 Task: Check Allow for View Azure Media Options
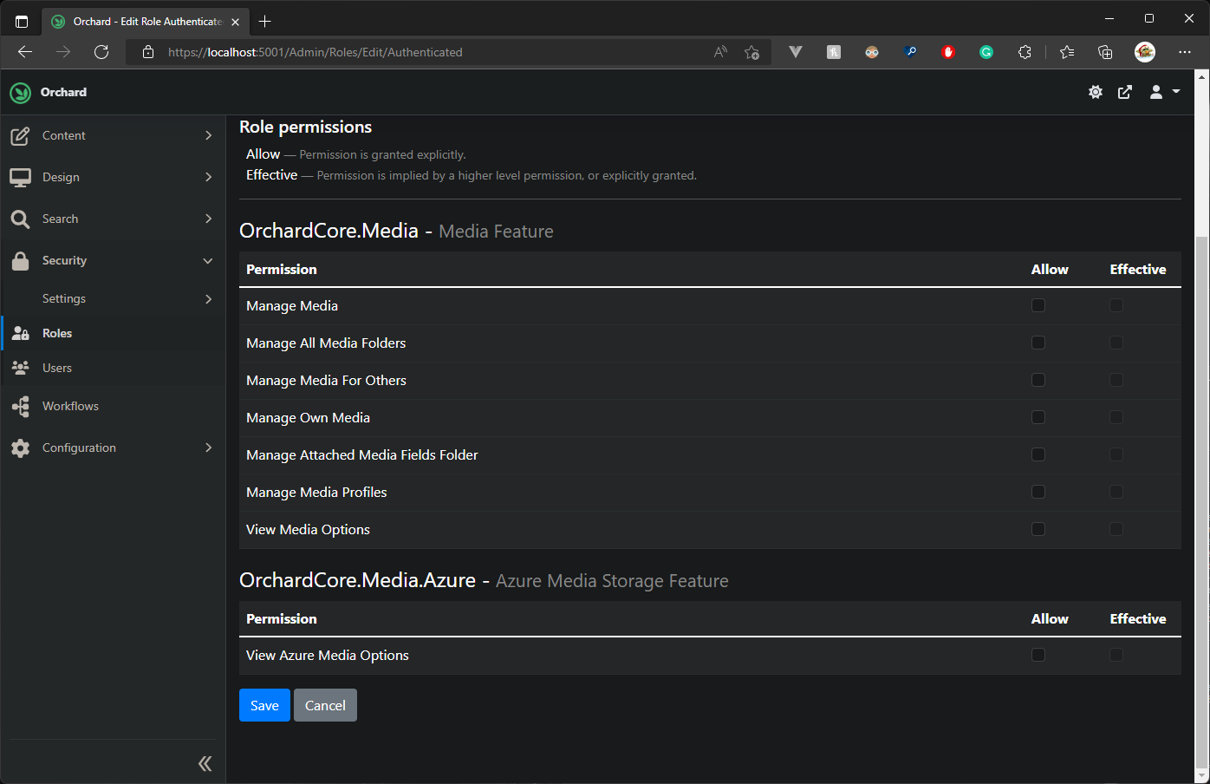pyautogui.click(x=1038, y=655)
